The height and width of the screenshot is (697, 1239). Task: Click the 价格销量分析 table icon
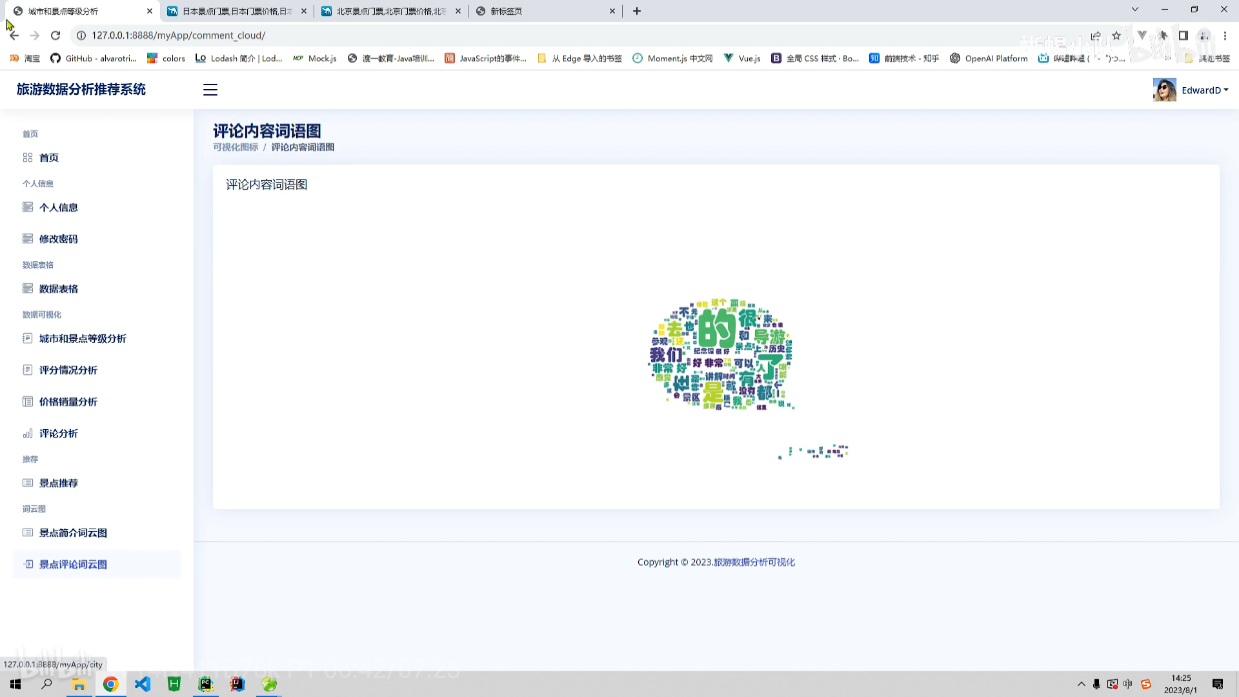[x=28, y=401]
